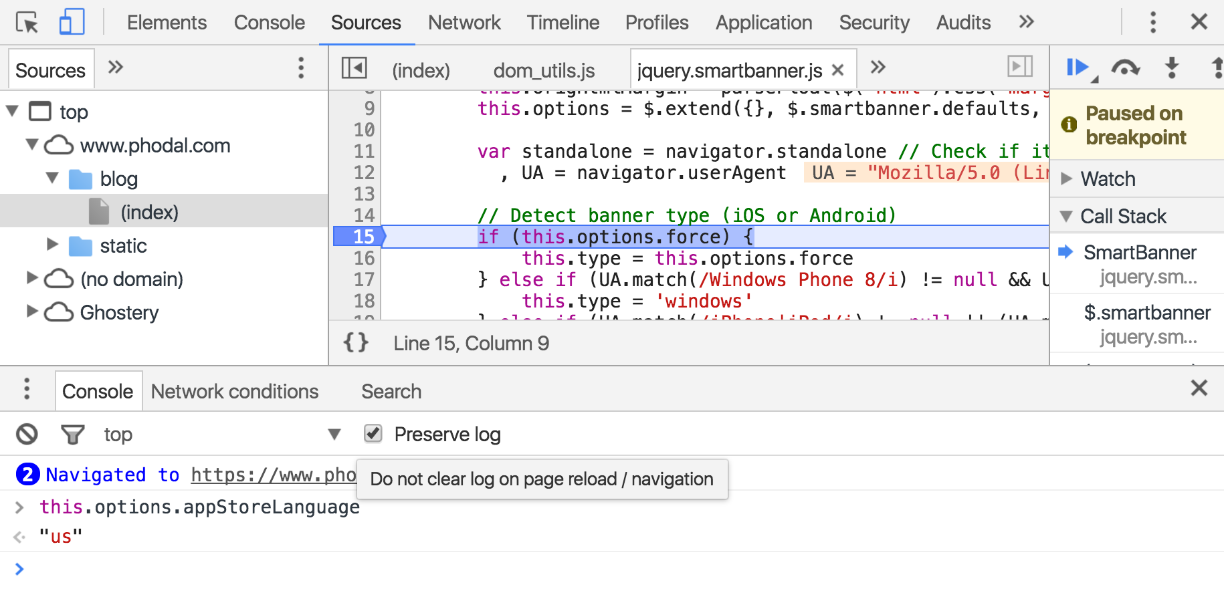Viewport: 1224px width, 607px height.
Task: Select the inspect element cursor icon
Action: [27, 23]
